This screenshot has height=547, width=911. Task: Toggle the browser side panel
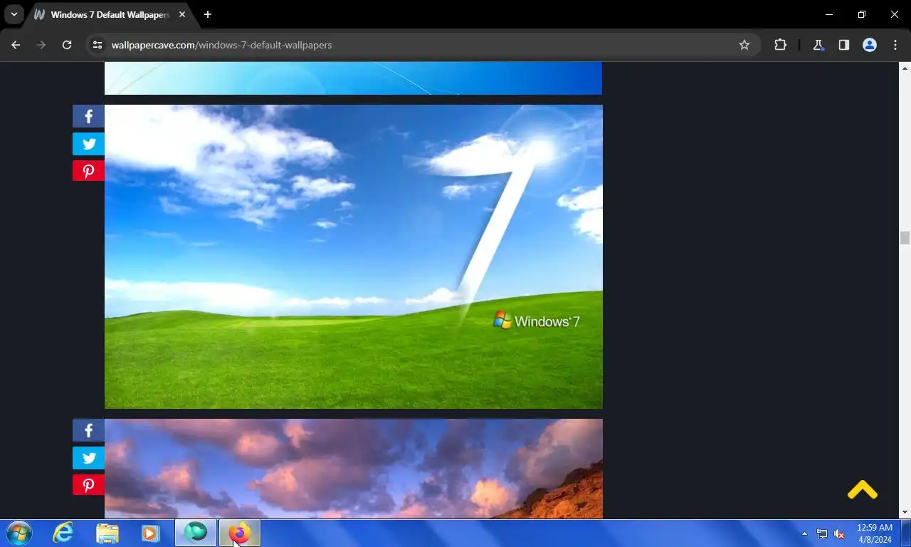843,45
